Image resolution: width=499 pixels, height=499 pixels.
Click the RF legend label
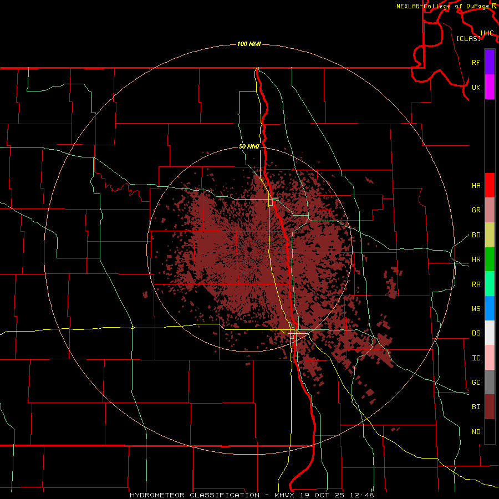tap(476, 62)
